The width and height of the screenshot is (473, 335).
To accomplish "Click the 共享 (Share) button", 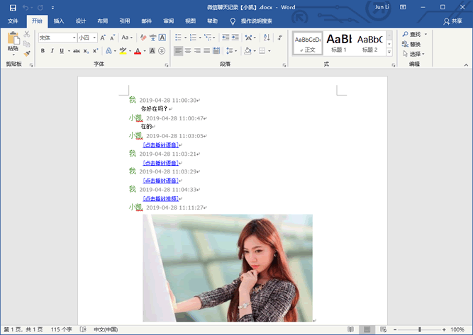I will [452, 21].
